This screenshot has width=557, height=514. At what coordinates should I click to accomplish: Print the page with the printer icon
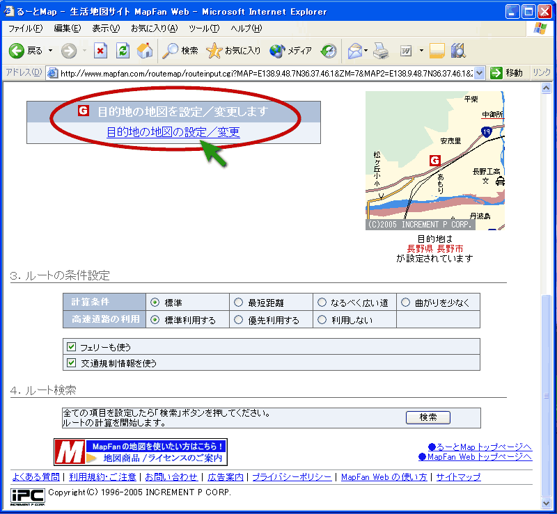pos(381,51)
